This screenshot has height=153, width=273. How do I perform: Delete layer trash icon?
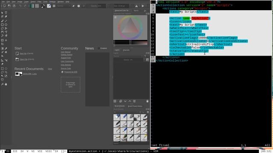click(148, 101)
